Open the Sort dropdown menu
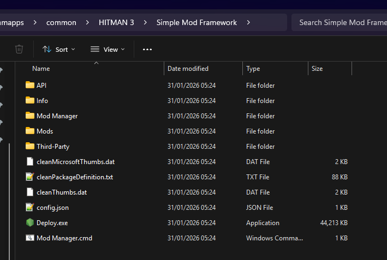 point(59,50)
